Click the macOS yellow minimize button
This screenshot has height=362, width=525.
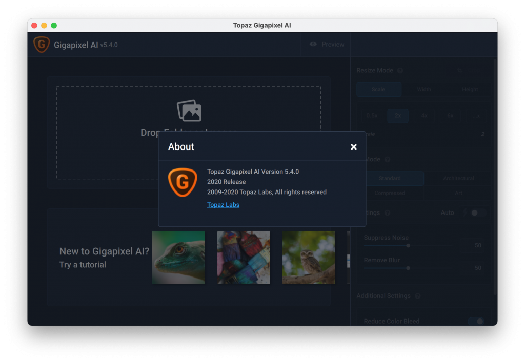44,26
